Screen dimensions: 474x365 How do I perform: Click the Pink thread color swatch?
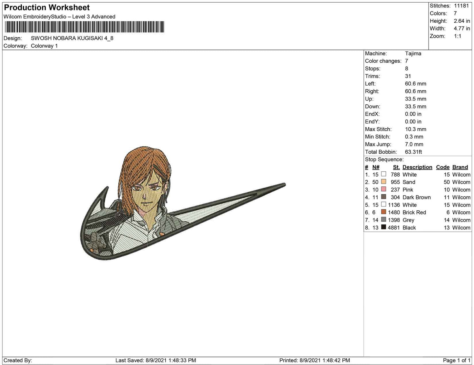(x=383, y=189)
